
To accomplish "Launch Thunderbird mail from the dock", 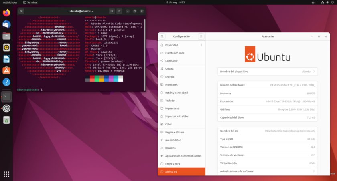I will click(x=6, y=24).
